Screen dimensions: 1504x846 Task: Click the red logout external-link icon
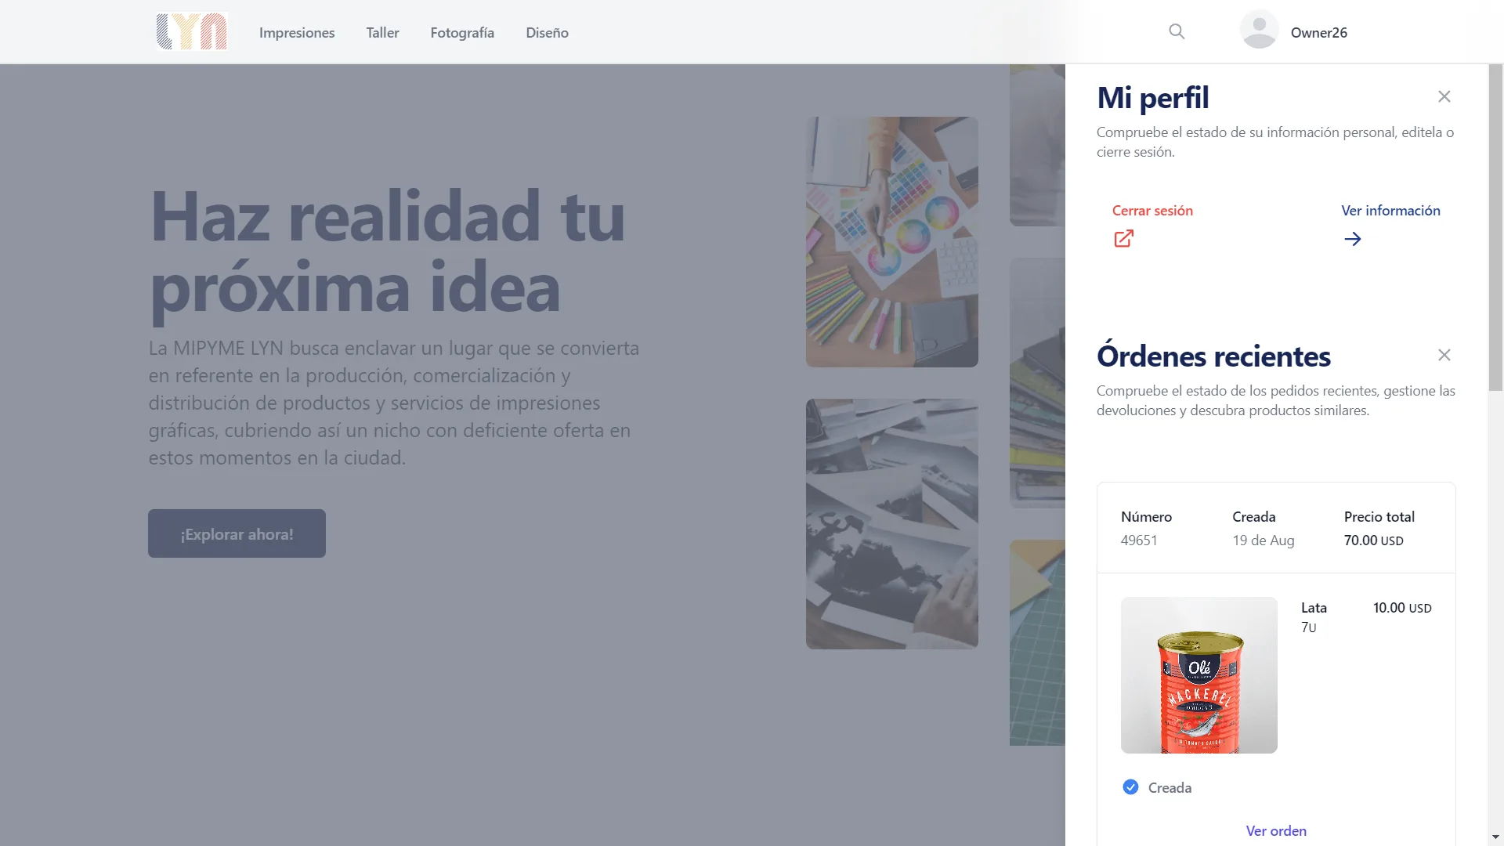coord(1123,239)
